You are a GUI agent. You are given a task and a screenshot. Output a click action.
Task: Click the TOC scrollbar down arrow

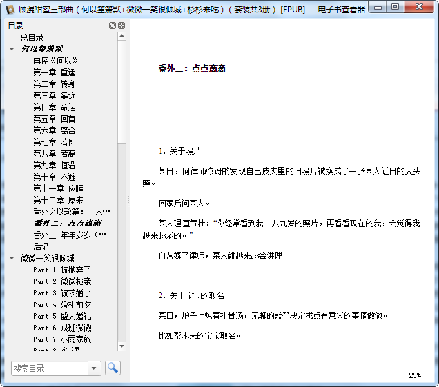tap(122, 346)
